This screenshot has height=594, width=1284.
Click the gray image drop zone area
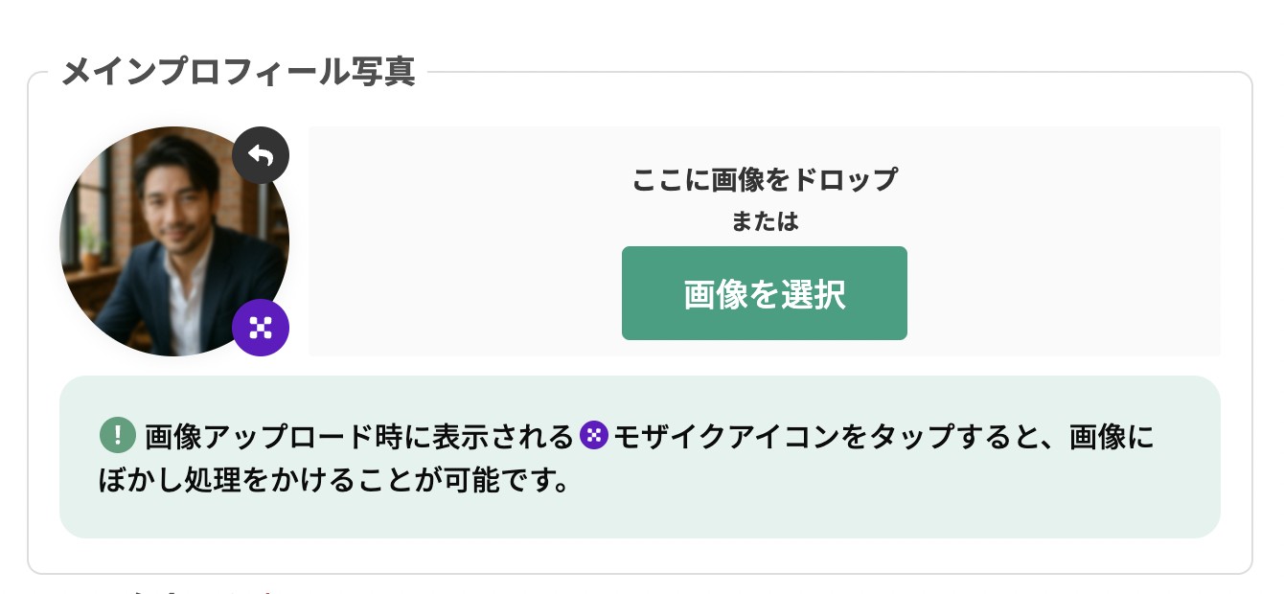click(765, 241)
